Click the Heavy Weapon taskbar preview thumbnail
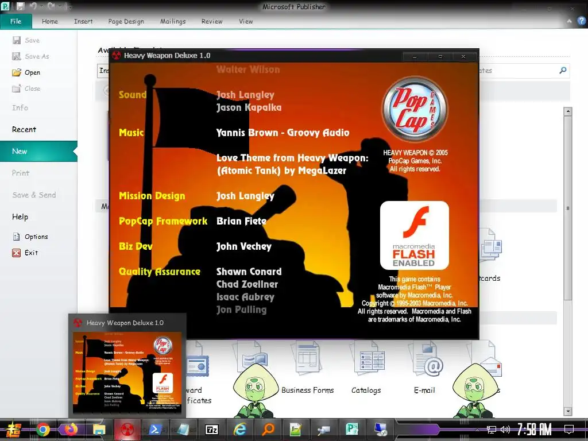 click(127, 372)
